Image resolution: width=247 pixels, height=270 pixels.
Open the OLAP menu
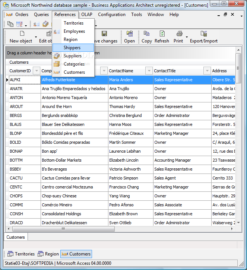87,15
